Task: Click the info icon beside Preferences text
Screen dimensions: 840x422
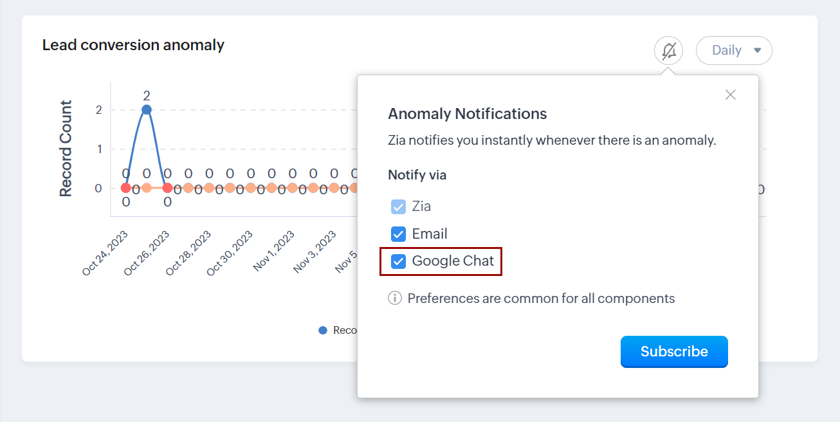Action: 395,298
